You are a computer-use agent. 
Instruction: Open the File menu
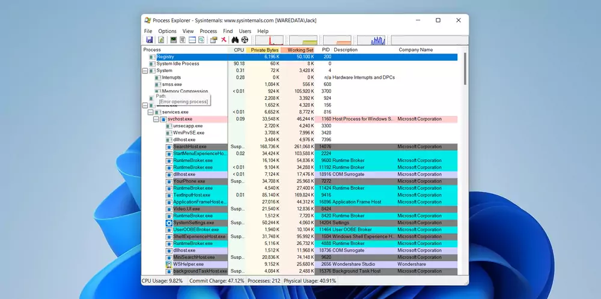pyautogui.click(x=148, y=31)
